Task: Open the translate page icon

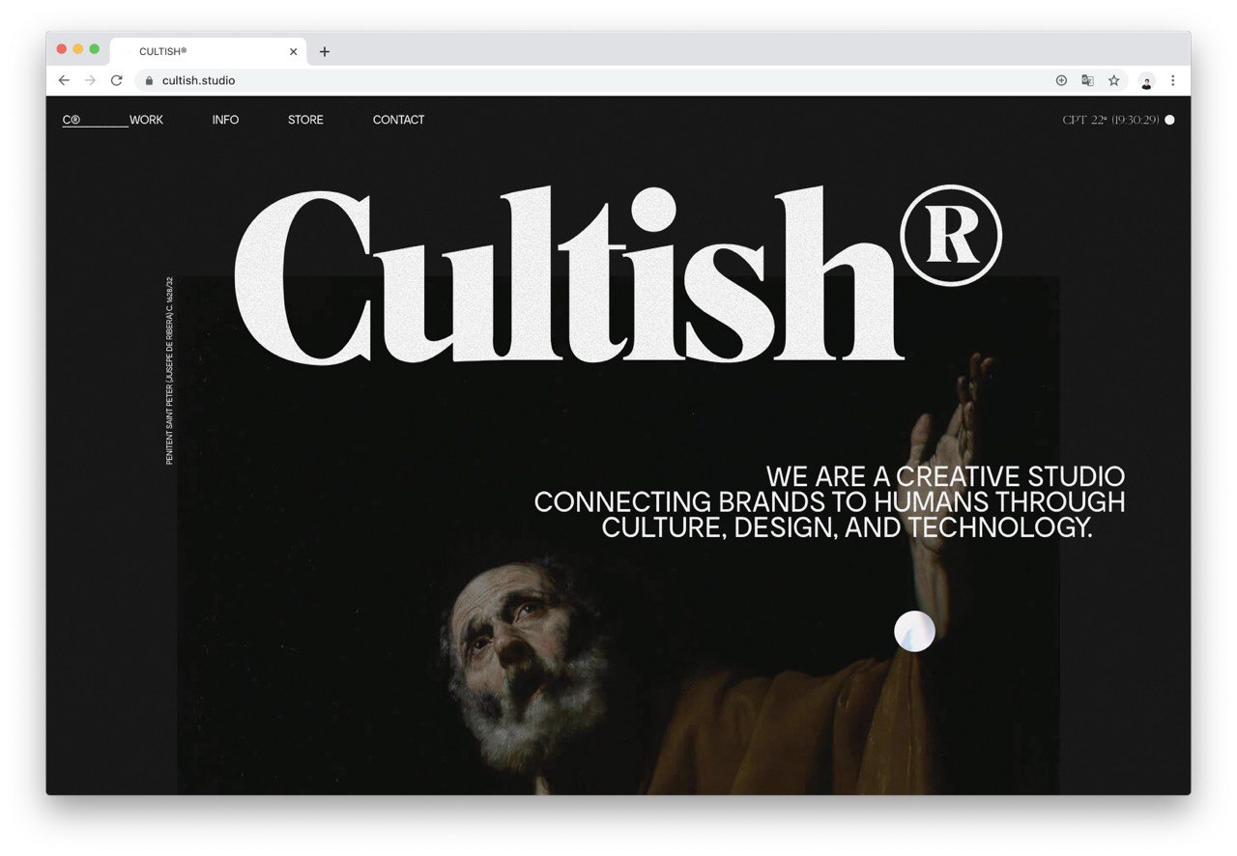Action: click(x=1087, y=80)
